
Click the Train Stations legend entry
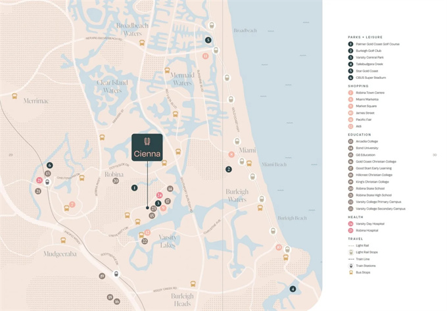[x=365, y=266]
